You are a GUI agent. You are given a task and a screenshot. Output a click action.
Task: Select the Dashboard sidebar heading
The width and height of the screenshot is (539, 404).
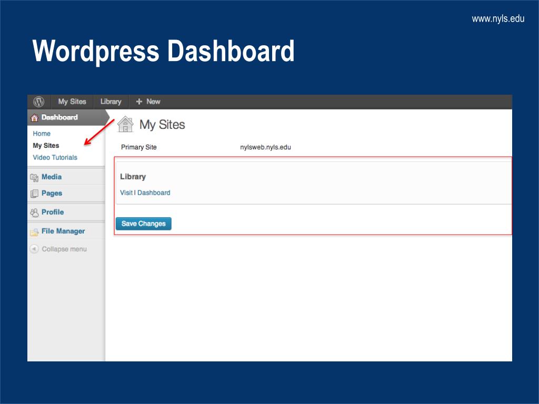(59, 117)
